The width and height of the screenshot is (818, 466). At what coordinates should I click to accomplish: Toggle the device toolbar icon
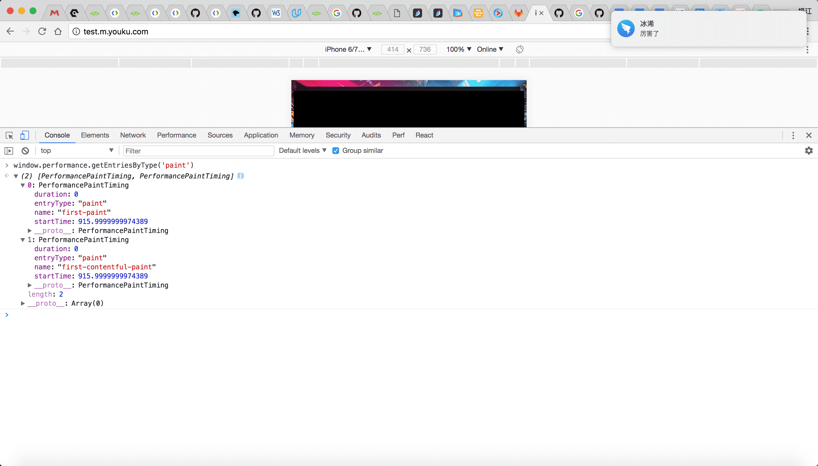[x=25, y=135]
